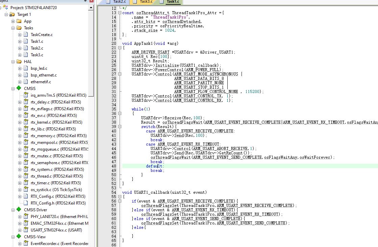Viewport: 378px width, 247px height.
Task: Click the file icon beside Task2.c in the tree
Action: 26,48
